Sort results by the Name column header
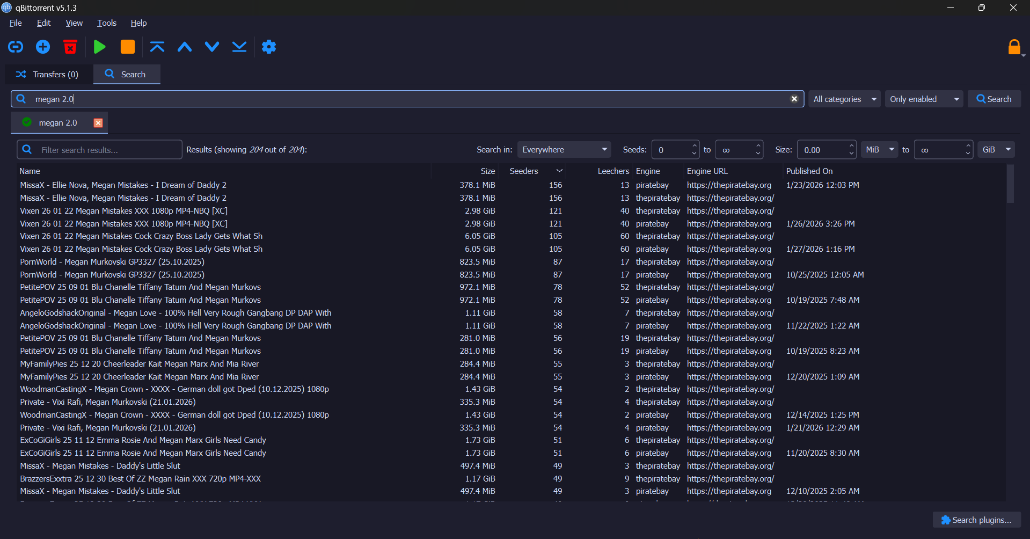This screenshot has height=539, width=1030. pyautogui.click(x=224, y=171)
